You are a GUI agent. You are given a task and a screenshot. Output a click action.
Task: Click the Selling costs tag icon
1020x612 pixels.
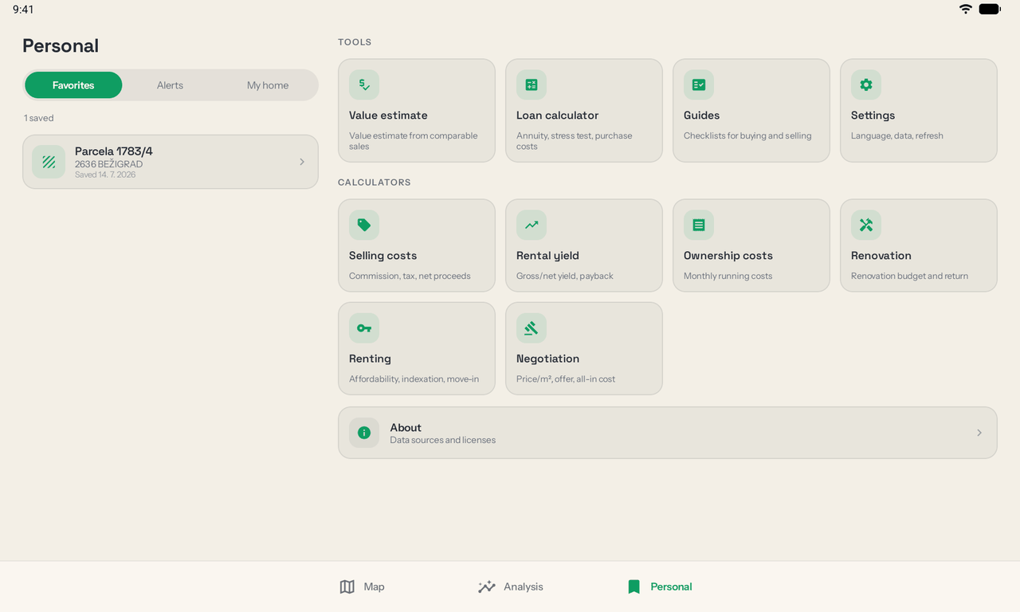point(364,225)
